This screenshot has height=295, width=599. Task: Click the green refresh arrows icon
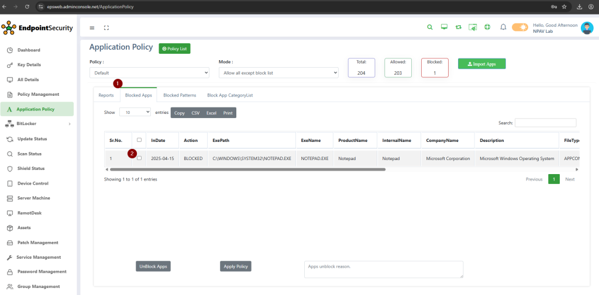pos(458,27)
